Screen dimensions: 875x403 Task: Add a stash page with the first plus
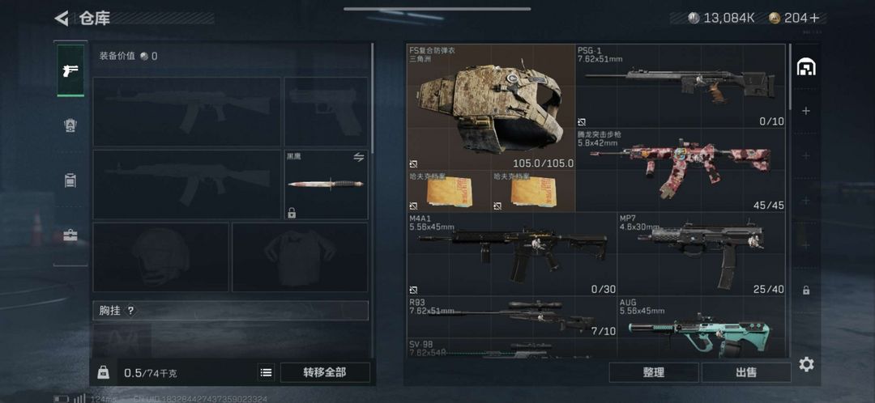[806, 111]
